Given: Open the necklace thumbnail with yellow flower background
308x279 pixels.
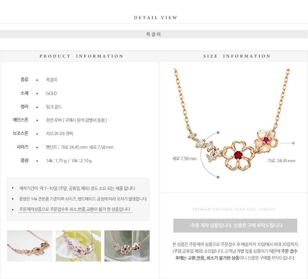Looking at the screenshot, I should click(x=78, y=246).
